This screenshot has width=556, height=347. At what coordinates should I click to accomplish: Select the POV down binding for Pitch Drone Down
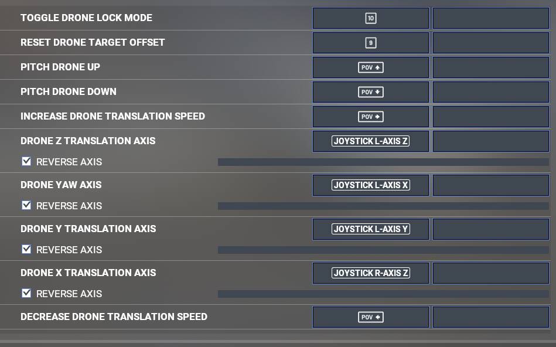370,92
